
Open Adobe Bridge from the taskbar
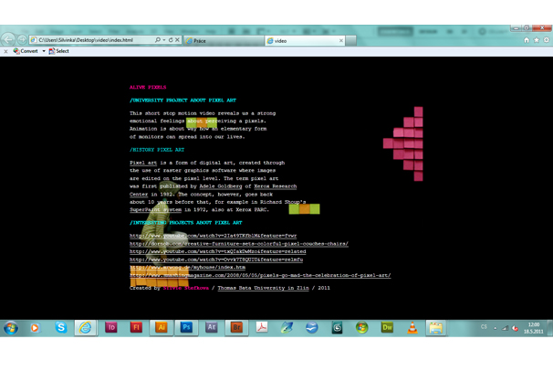coord(236,327)
